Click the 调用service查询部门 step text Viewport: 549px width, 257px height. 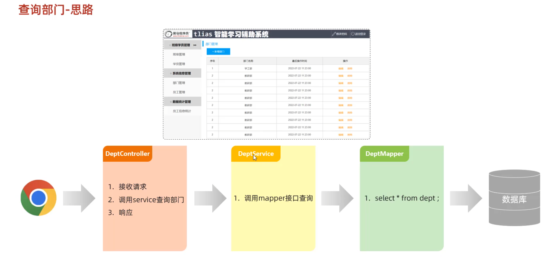click(x=151, y=200)
